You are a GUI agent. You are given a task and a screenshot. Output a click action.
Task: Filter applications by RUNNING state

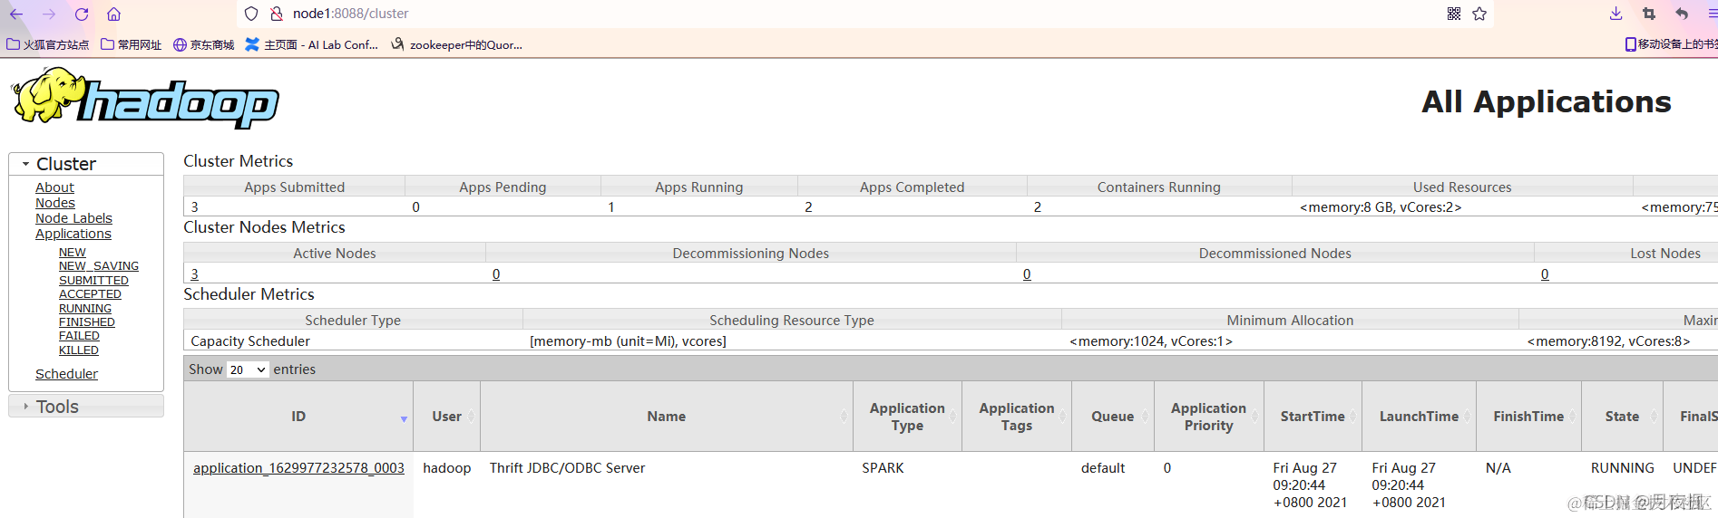click(x=85, y=309)
